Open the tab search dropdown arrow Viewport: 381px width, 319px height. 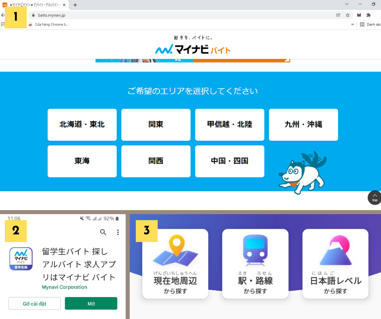[347, 4]
